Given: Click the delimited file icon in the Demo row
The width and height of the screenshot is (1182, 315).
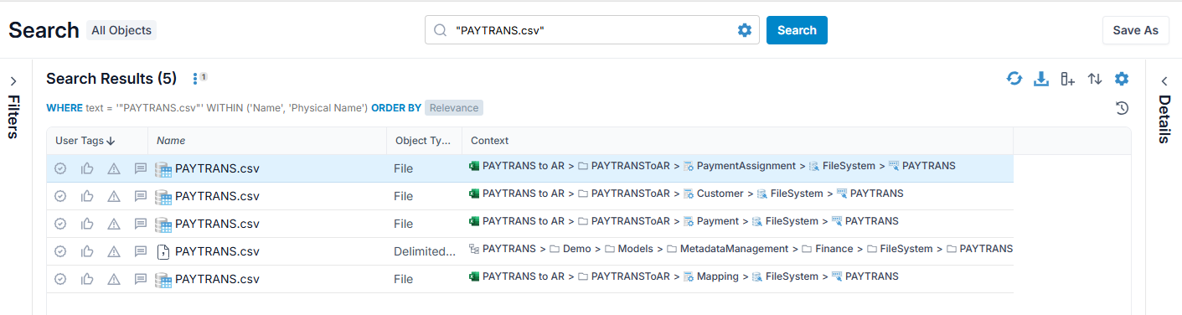Looking at the screenshot, I should click(163, 251).
